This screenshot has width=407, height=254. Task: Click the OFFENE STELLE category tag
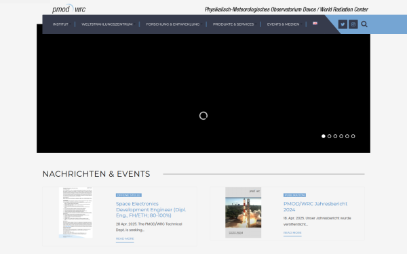(129, 195)
